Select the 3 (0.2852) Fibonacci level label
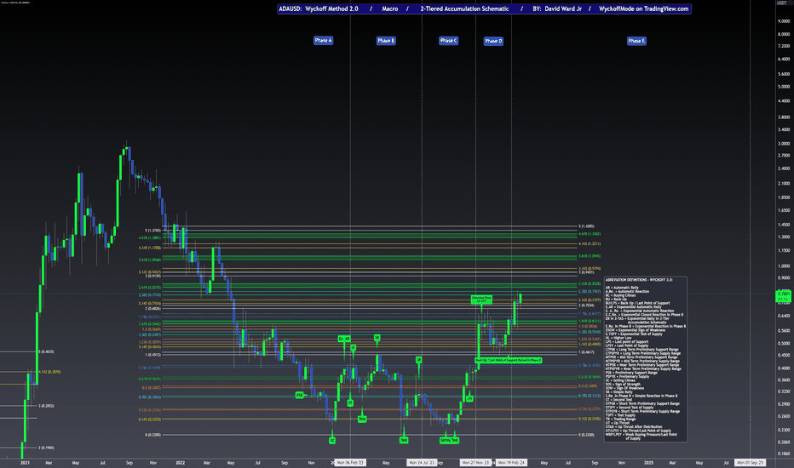The height and width of the screenshot is (468, 794). (46, 406)
